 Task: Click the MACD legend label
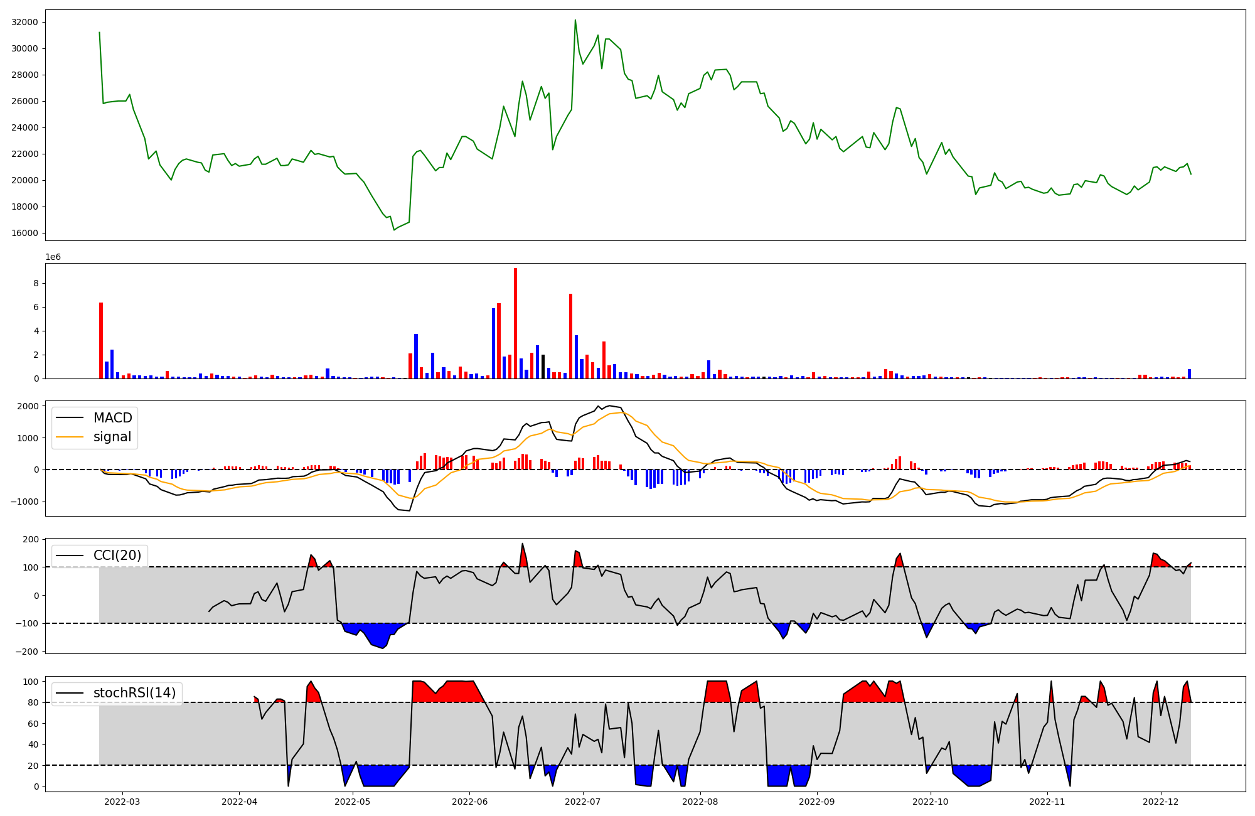point(112,418)
